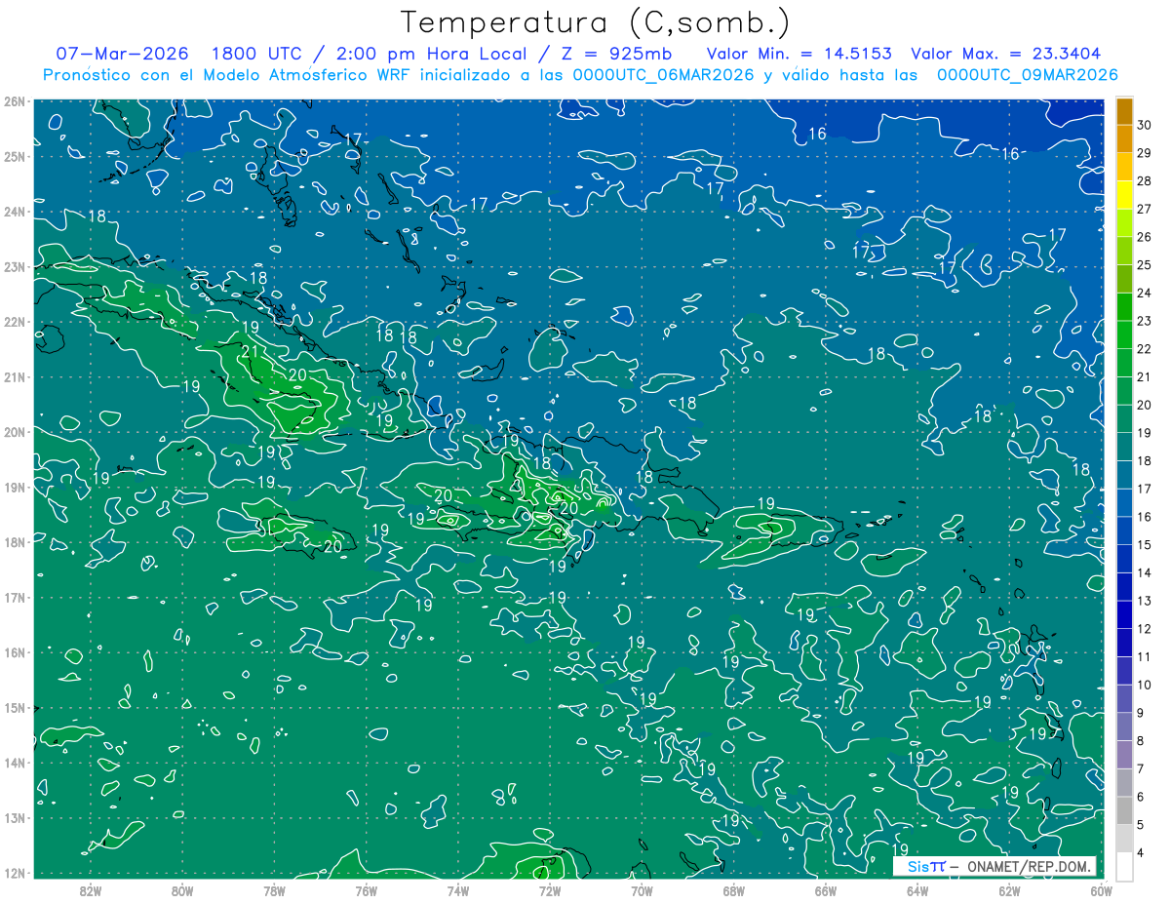This screenshot has height=904, width=1170.
Task: Click the 11 label on the color scale
Action: point(1145,657)
